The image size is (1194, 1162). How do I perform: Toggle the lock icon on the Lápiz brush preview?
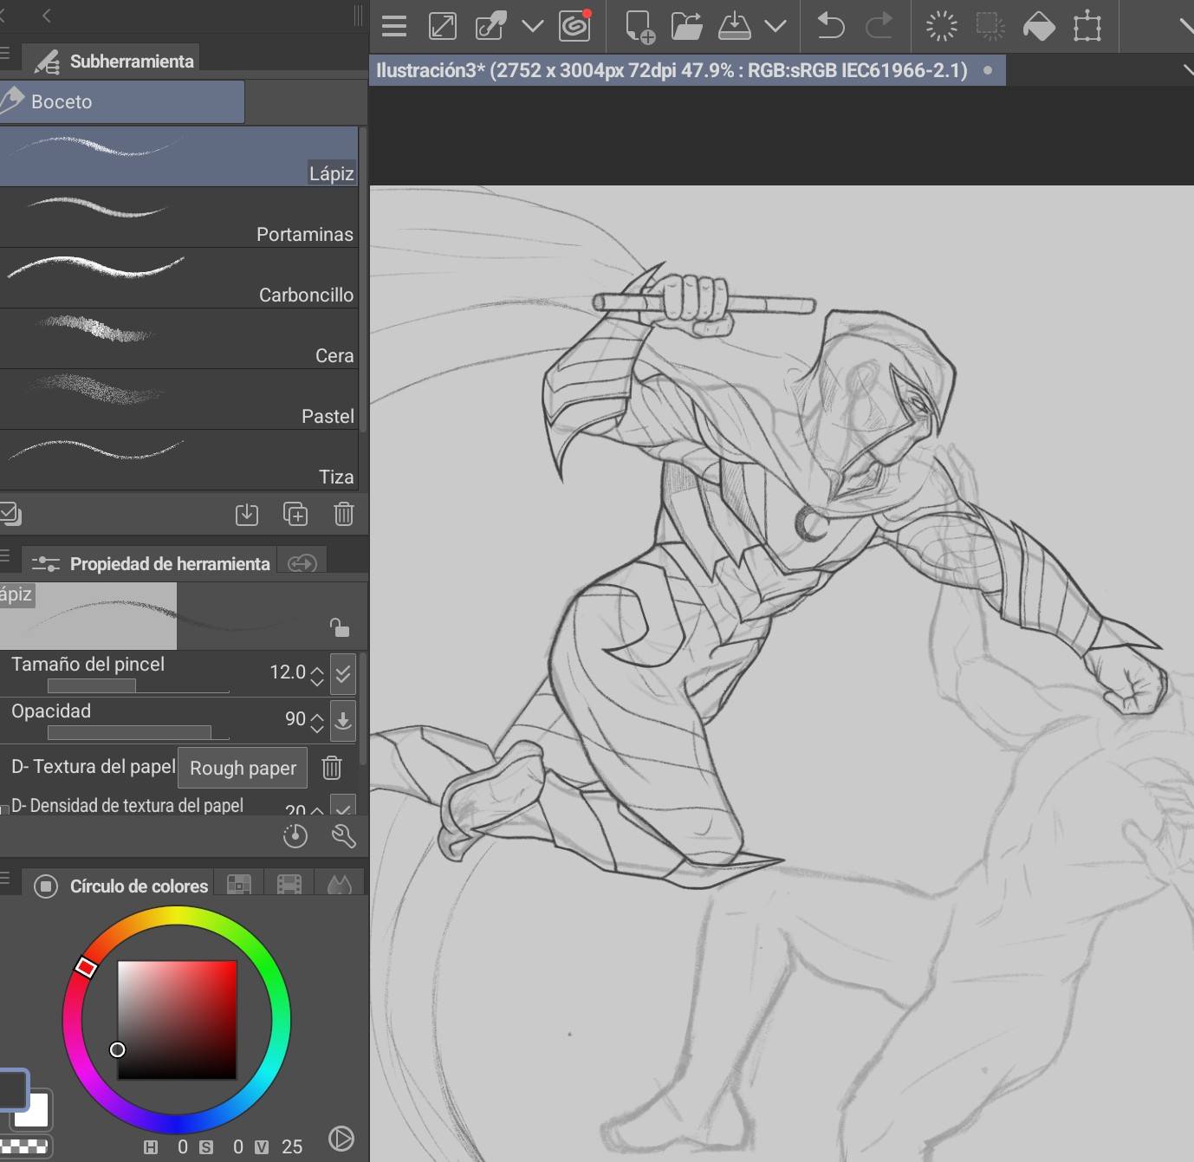[340, 626]
